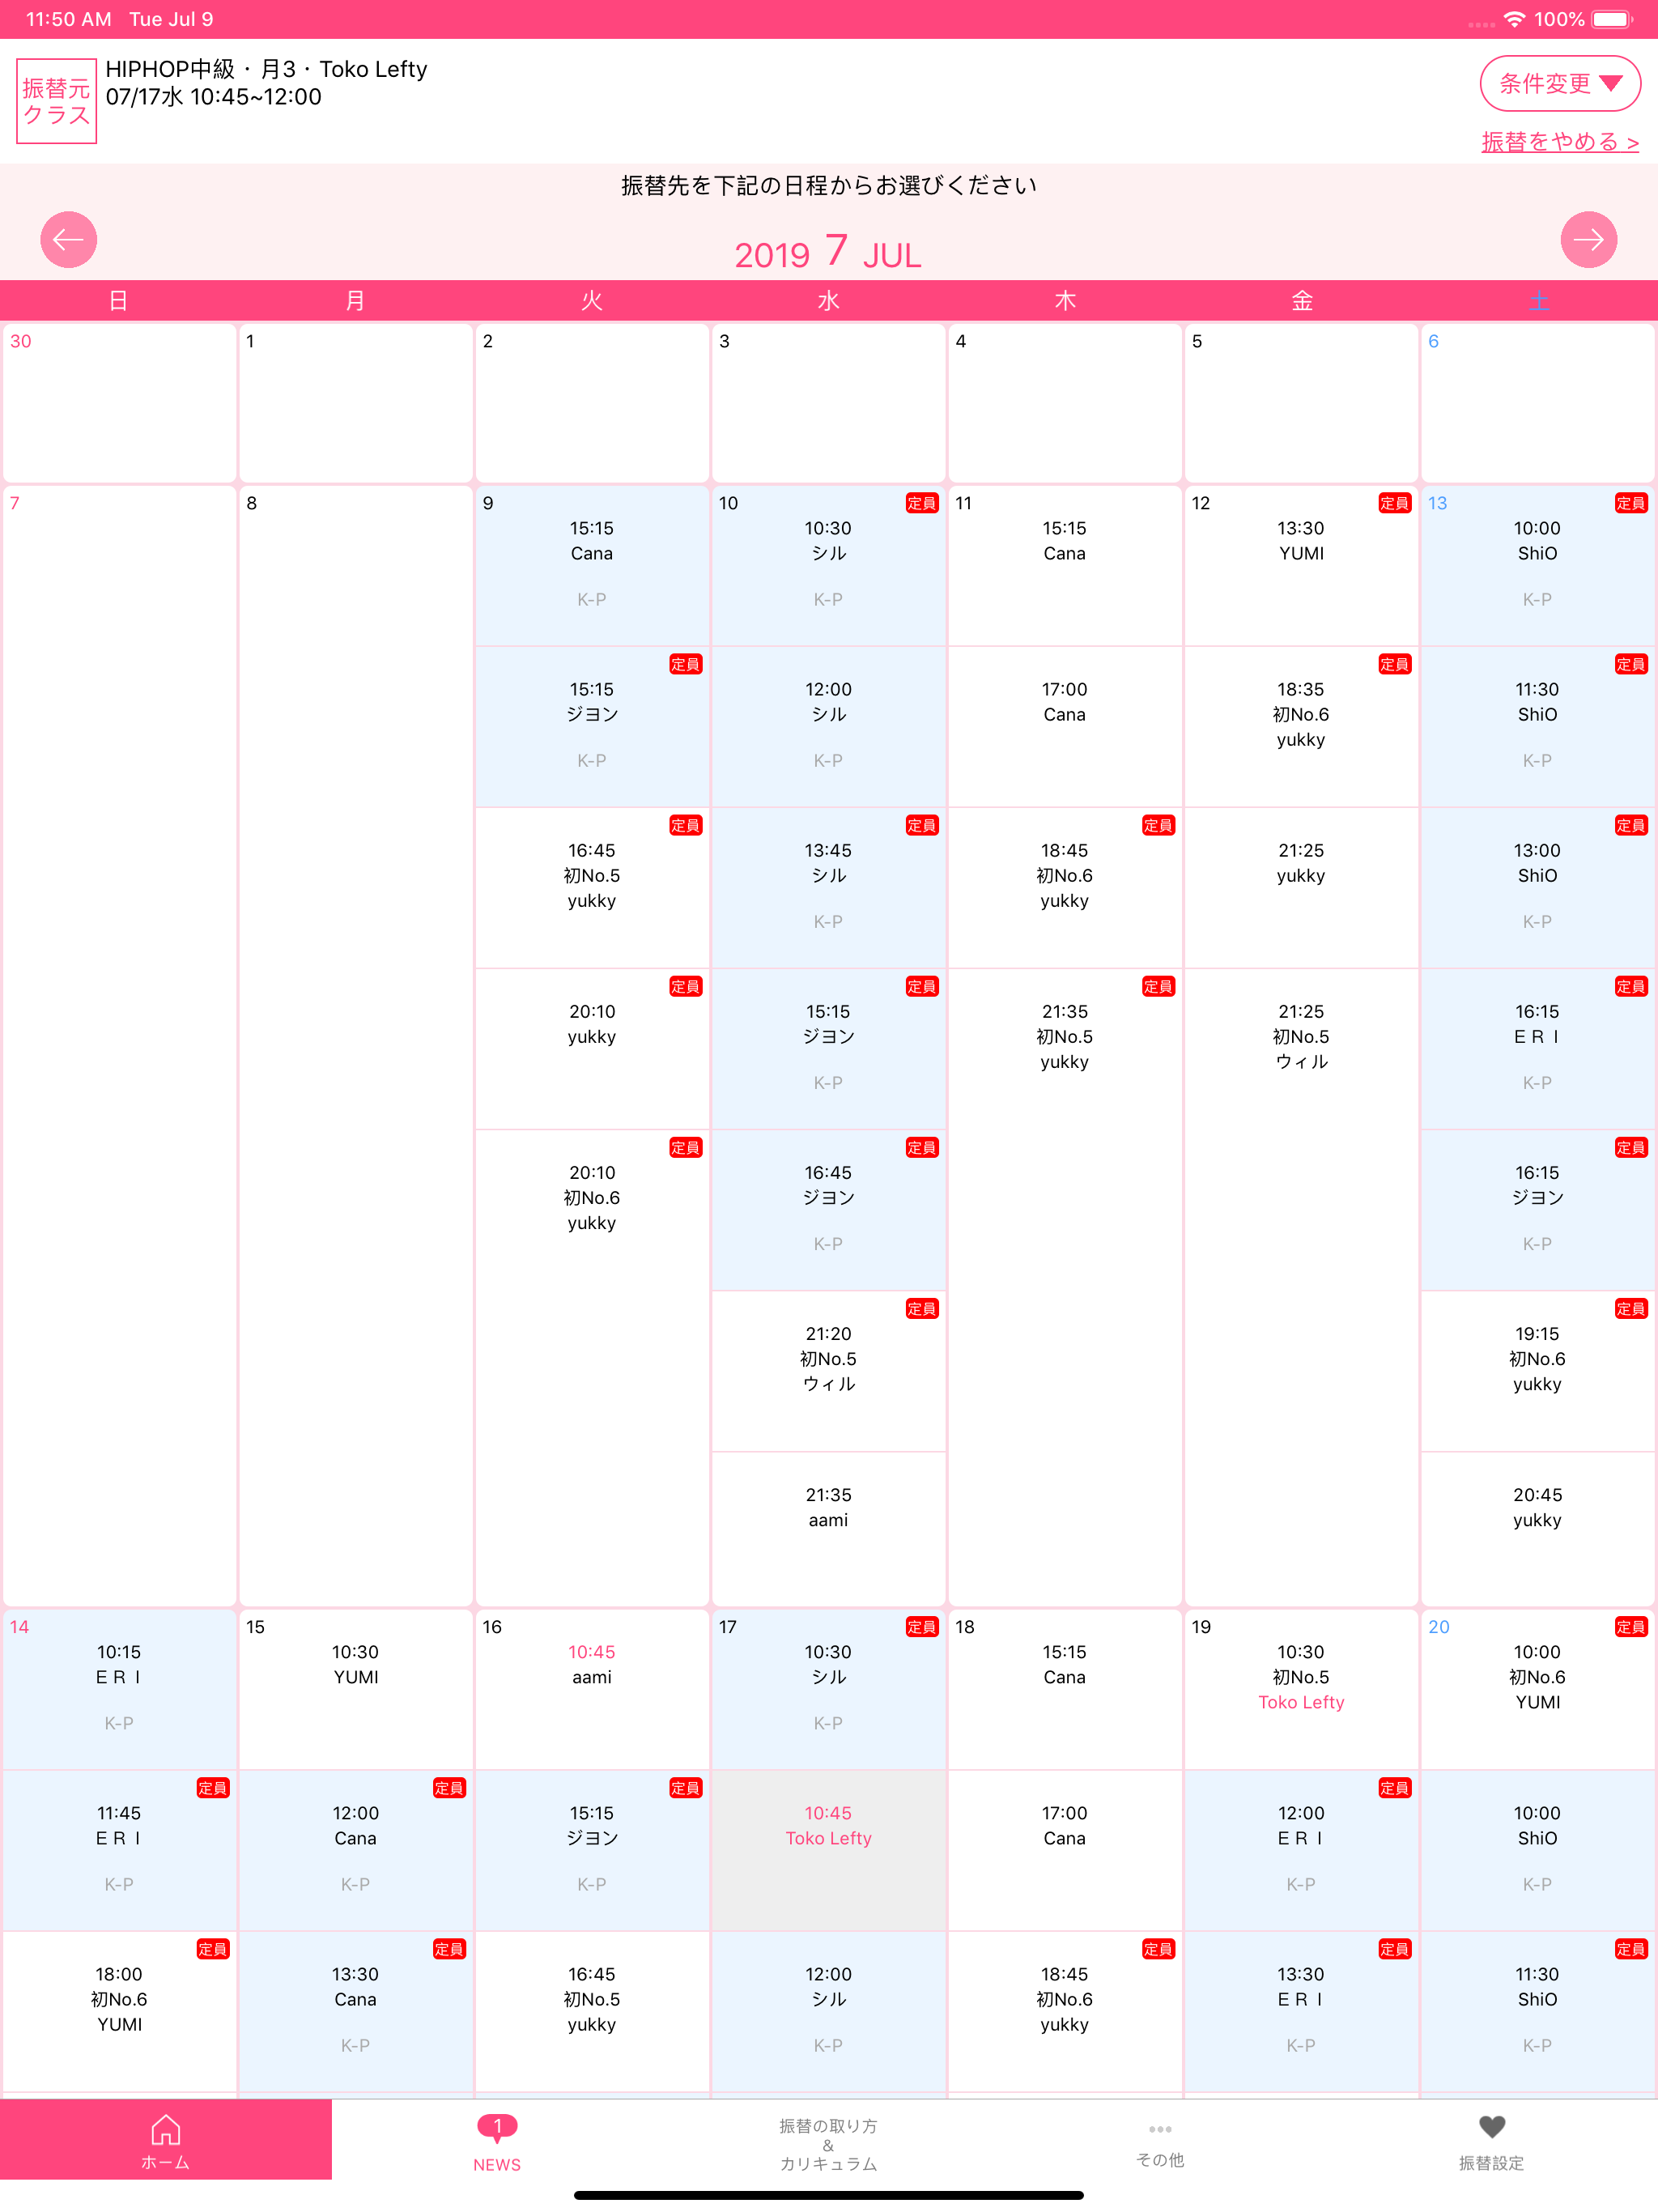Image resolution: width=1658 pixels, height=2212 pixels.
Task: Select the July 17 10:45 Toko Lefty class
Action: point(828,1850)
